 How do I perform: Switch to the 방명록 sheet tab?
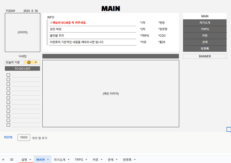tap(127, 159)
